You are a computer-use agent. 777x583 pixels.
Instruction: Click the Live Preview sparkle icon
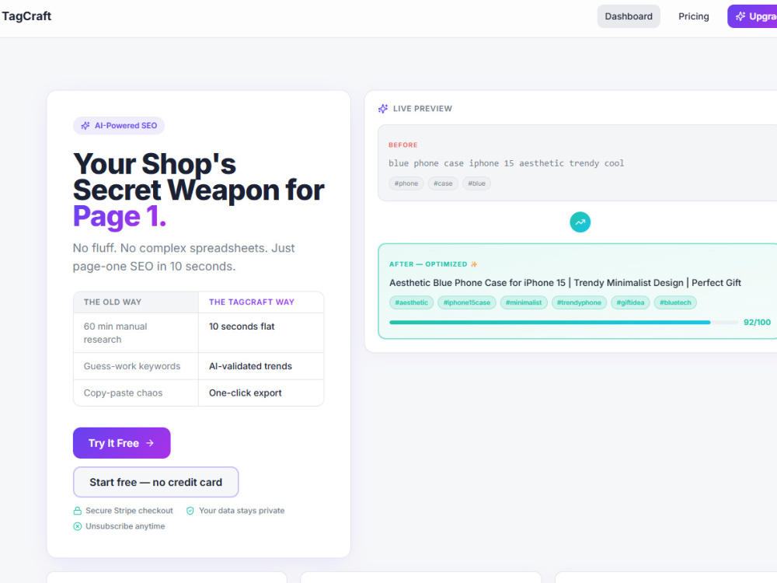383,109
